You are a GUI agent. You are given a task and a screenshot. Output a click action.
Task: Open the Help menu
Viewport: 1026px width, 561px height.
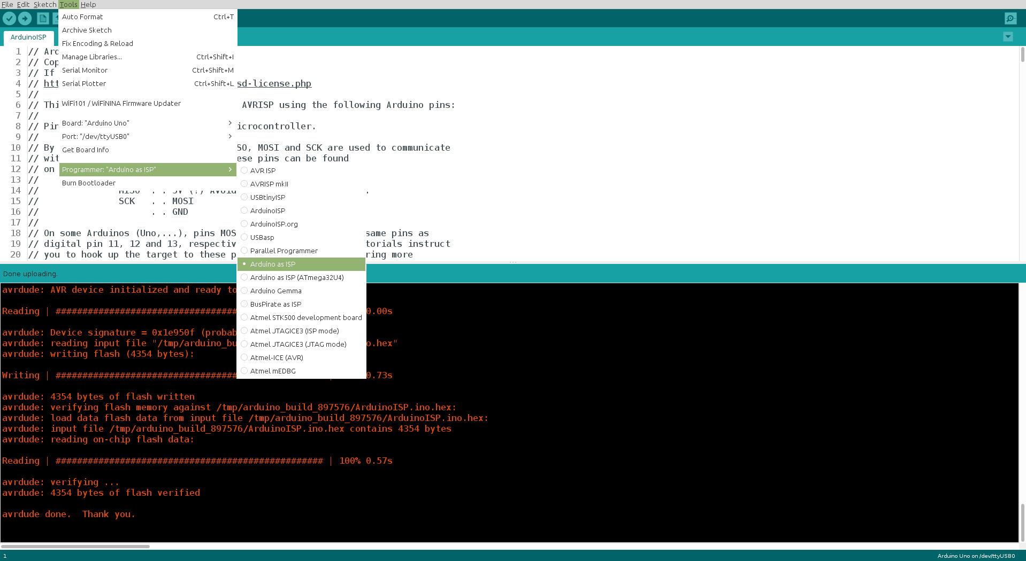tap(88, 4)
